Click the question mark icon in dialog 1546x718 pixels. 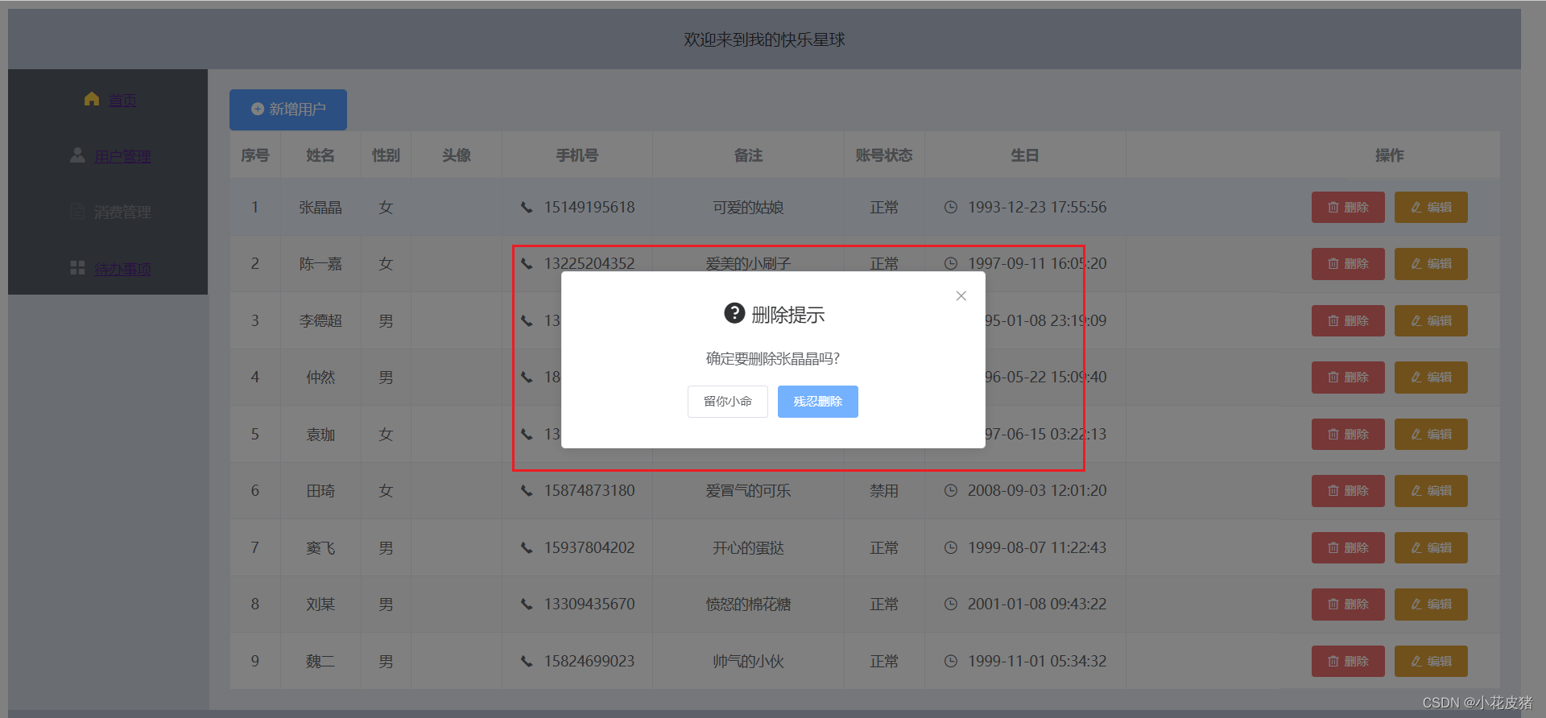734,313
